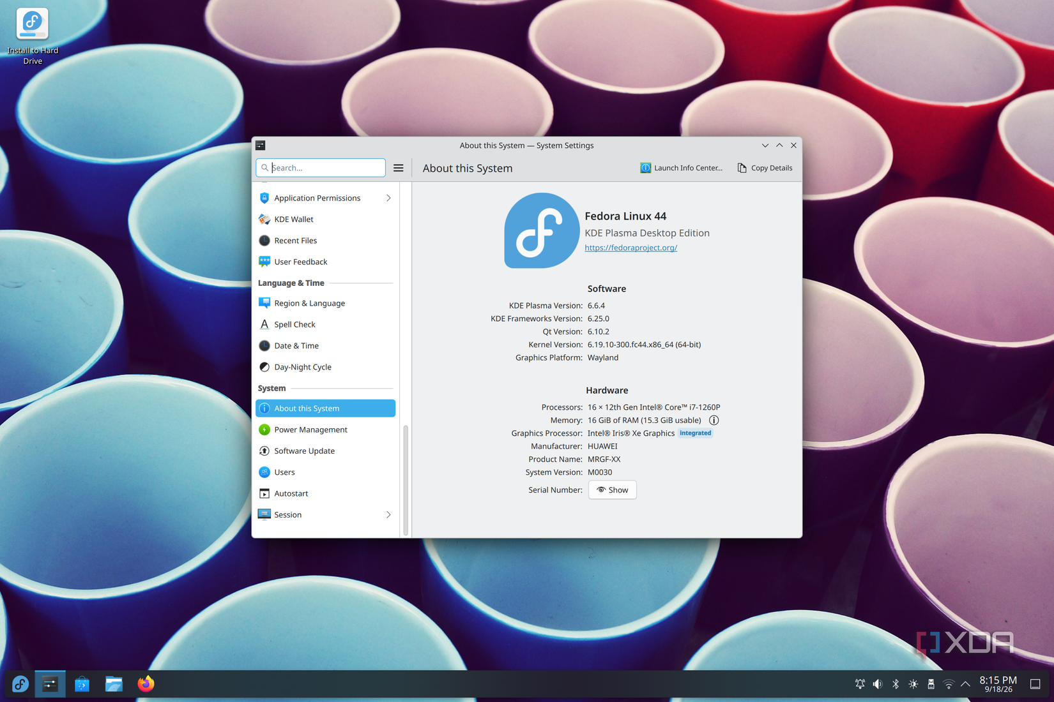Expand hidden system tray icons arrow

[965, 684]
